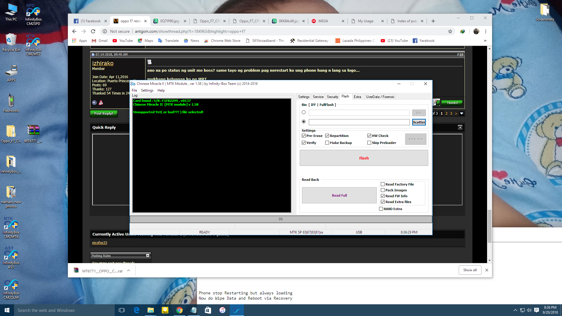This screenshot has width=562, height=316.
Task: Open File menu in Chinese Miracle
Action: pos(134,90)
